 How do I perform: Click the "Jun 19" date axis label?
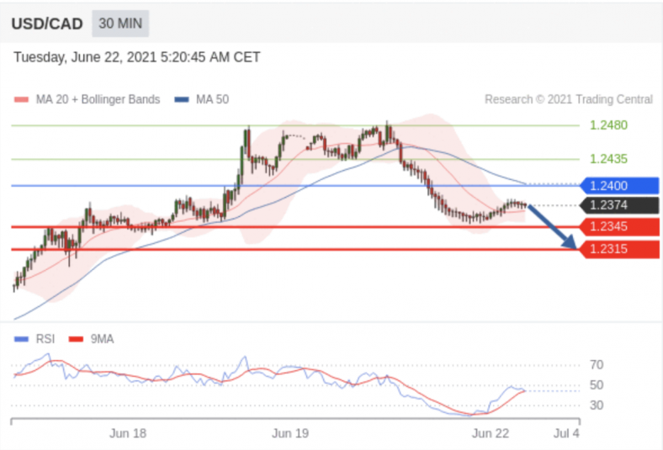coord(290,433)
